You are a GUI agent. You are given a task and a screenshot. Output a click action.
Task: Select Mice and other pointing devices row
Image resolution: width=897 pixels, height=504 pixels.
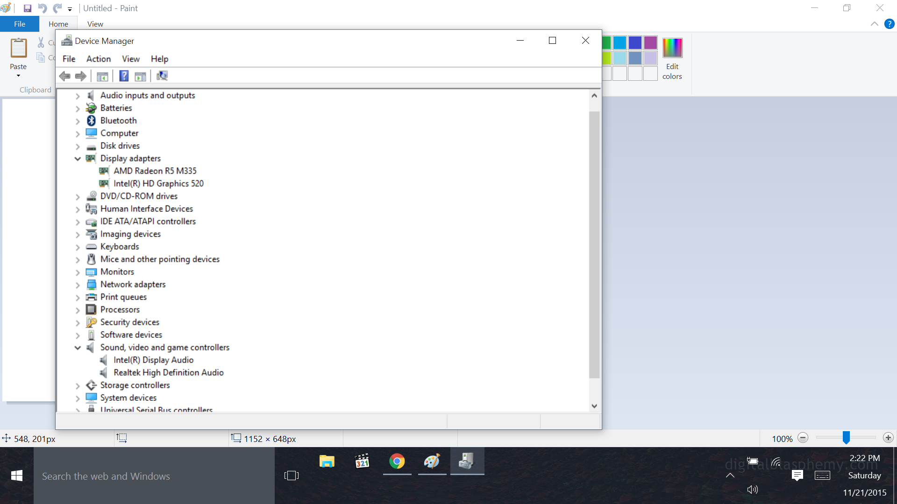pos(160,259)
